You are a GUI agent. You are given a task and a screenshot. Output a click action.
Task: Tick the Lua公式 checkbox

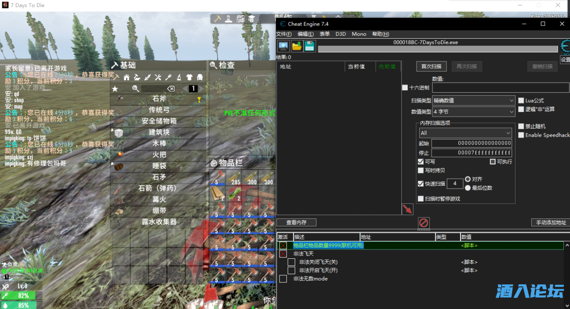click(x=521, y=100)
